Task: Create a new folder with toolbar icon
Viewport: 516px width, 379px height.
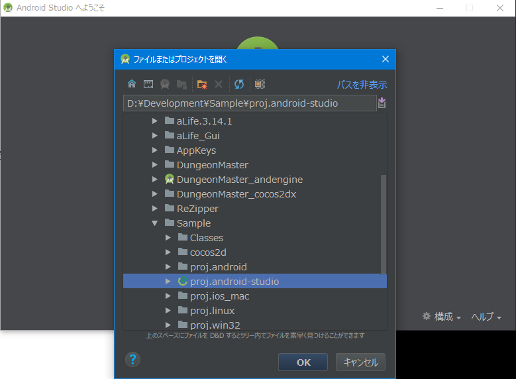Action: coord(202,84)
